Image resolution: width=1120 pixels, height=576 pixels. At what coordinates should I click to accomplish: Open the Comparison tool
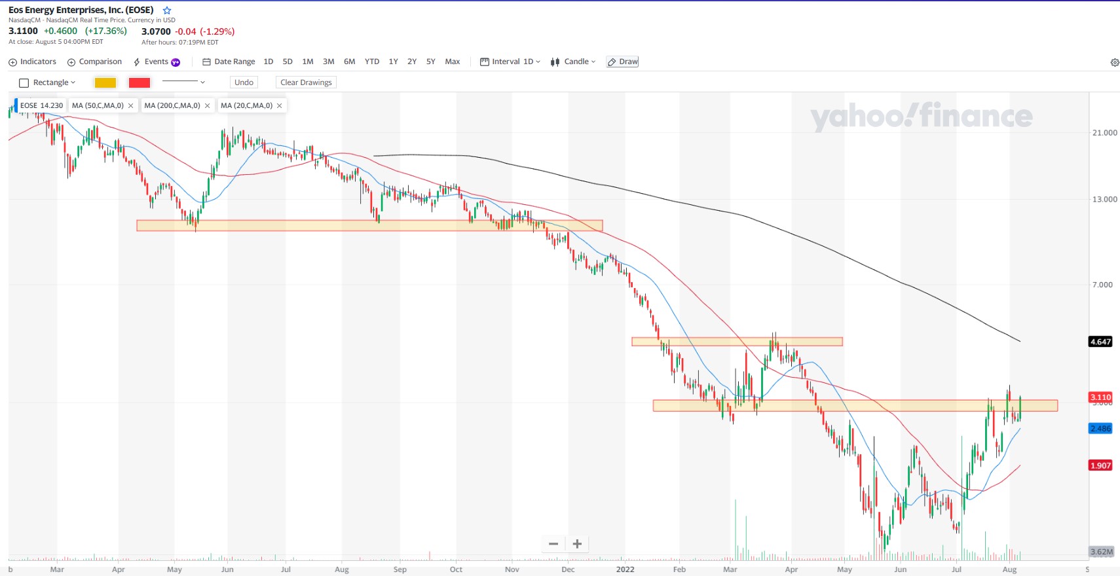(94, 62)
